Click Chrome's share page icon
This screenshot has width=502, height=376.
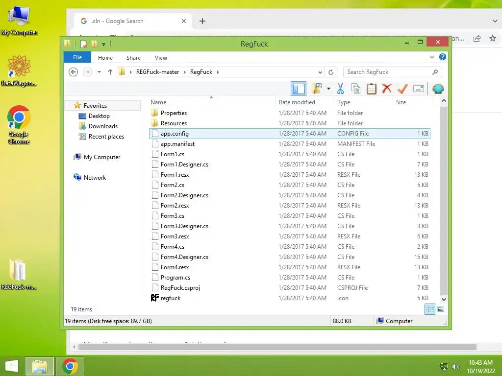point(477,38)
